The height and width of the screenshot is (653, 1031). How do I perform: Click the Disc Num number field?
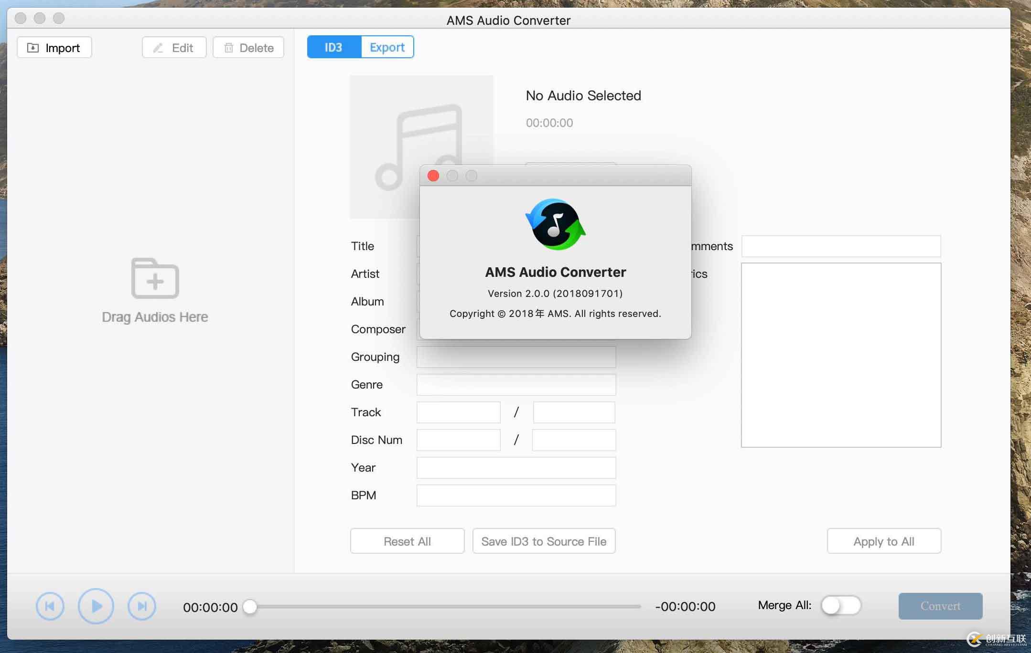click(x=458, y=440)
